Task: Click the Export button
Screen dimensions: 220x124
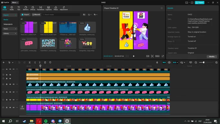Action: (x=200, y=3)
